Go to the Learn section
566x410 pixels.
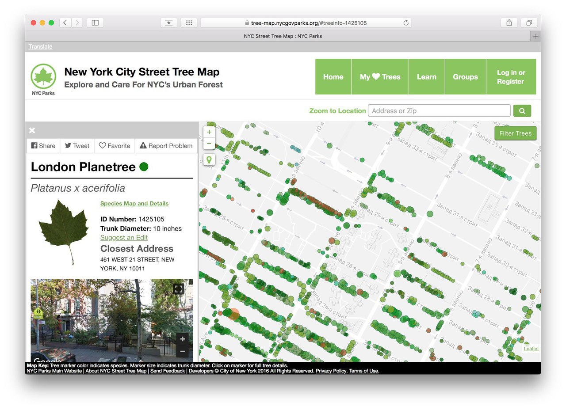(x=426, y=77)
